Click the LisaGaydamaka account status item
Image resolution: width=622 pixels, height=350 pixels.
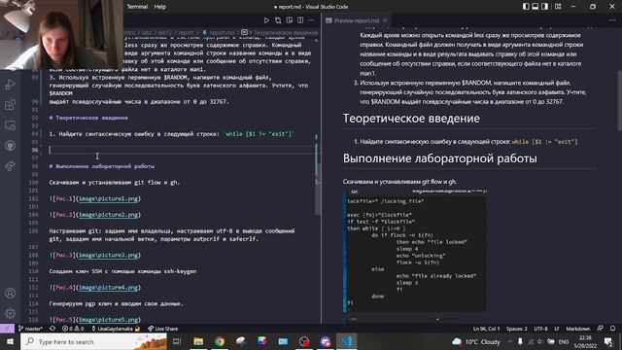tap(115, 329)
